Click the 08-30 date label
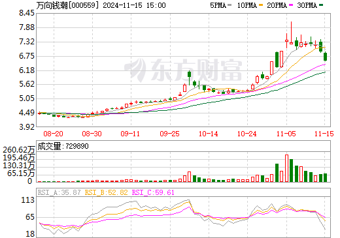The height and width of the screenshot is (238, 340). [92, 134]
